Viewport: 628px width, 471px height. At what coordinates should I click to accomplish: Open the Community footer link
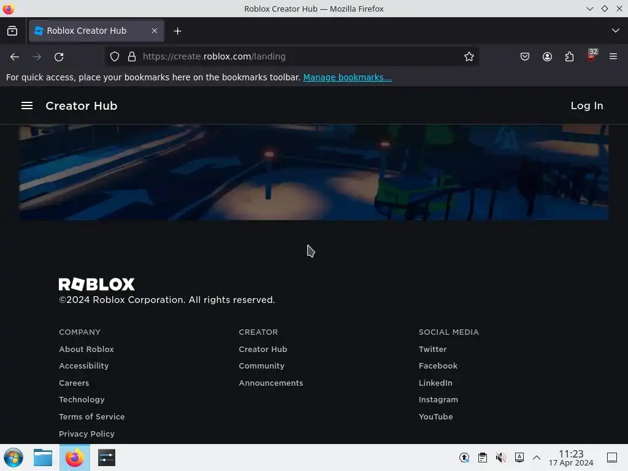tap(261, 366)
